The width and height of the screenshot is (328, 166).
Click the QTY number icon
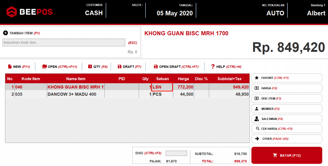pyautogui.click(x=90, y=67)
